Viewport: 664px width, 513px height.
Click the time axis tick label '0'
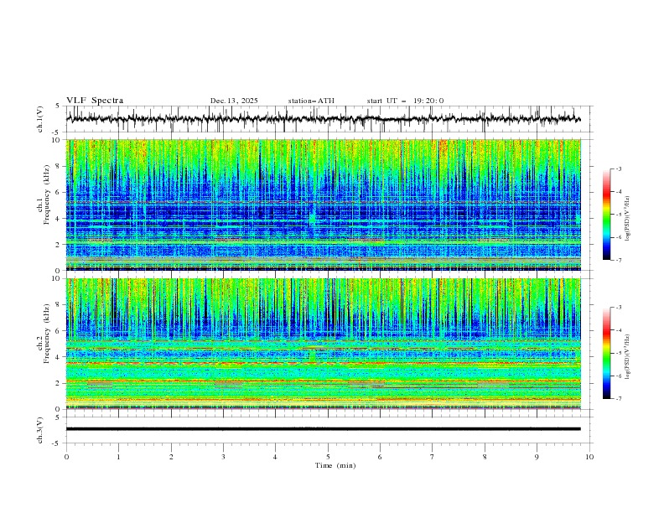click(x=66, y=457)
